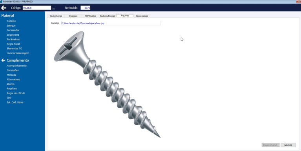Click the Código input field

[37, 8]
